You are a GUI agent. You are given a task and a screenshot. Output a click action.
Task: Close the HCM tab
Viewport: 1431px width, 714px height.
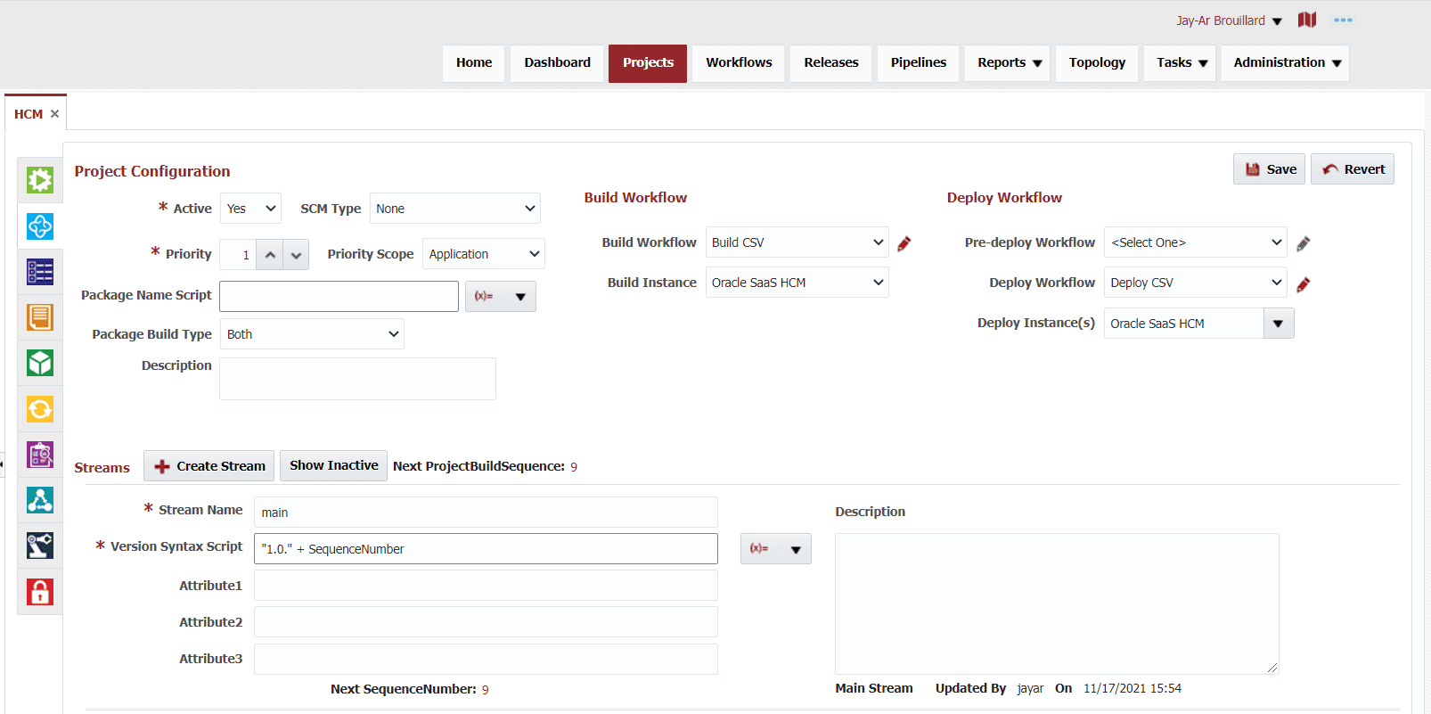pos(55,114)
